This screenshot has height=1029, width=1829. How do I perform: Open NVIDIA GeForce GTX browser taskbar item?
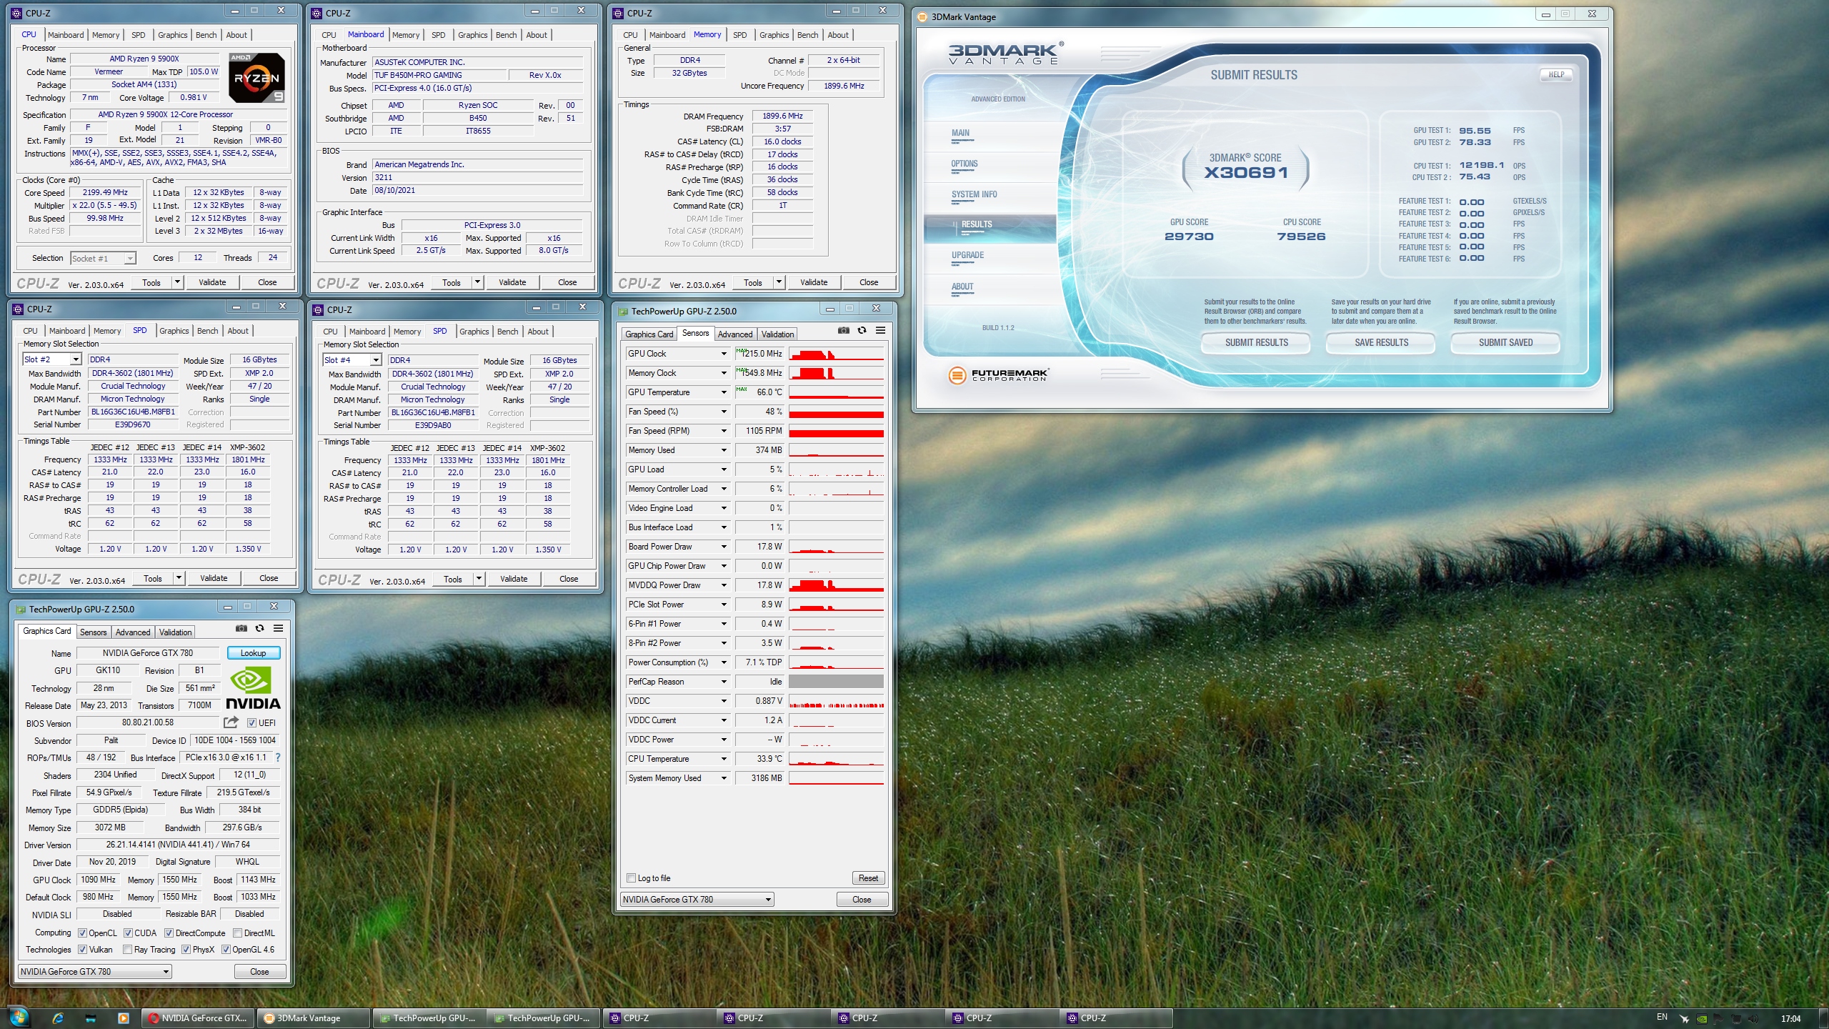[x=198, y=1018]
